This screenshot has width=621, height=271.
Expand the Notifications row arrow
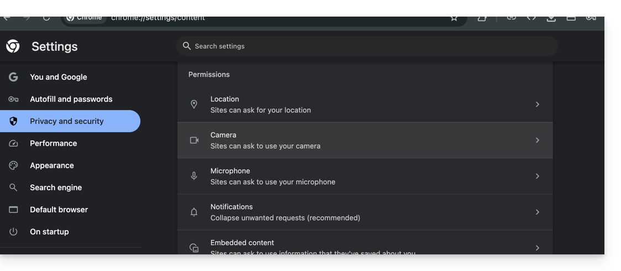[537, 212]
